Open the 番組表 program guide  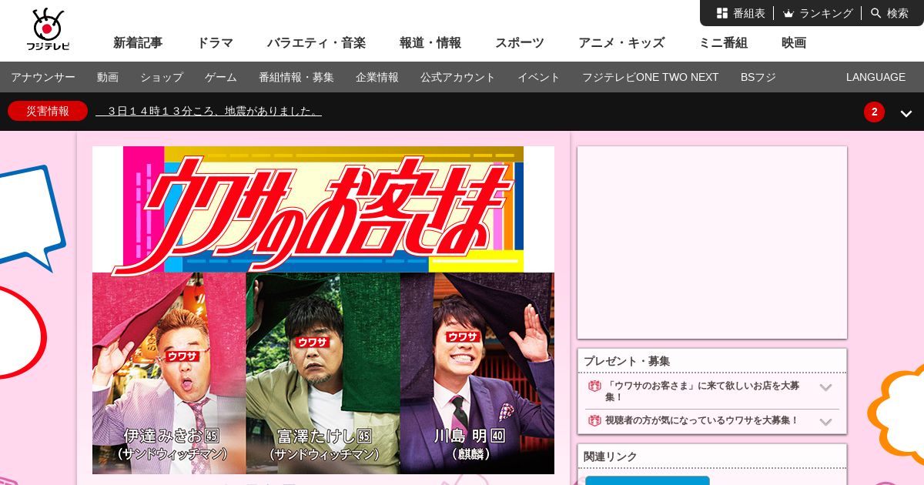(x=741, y=13)
